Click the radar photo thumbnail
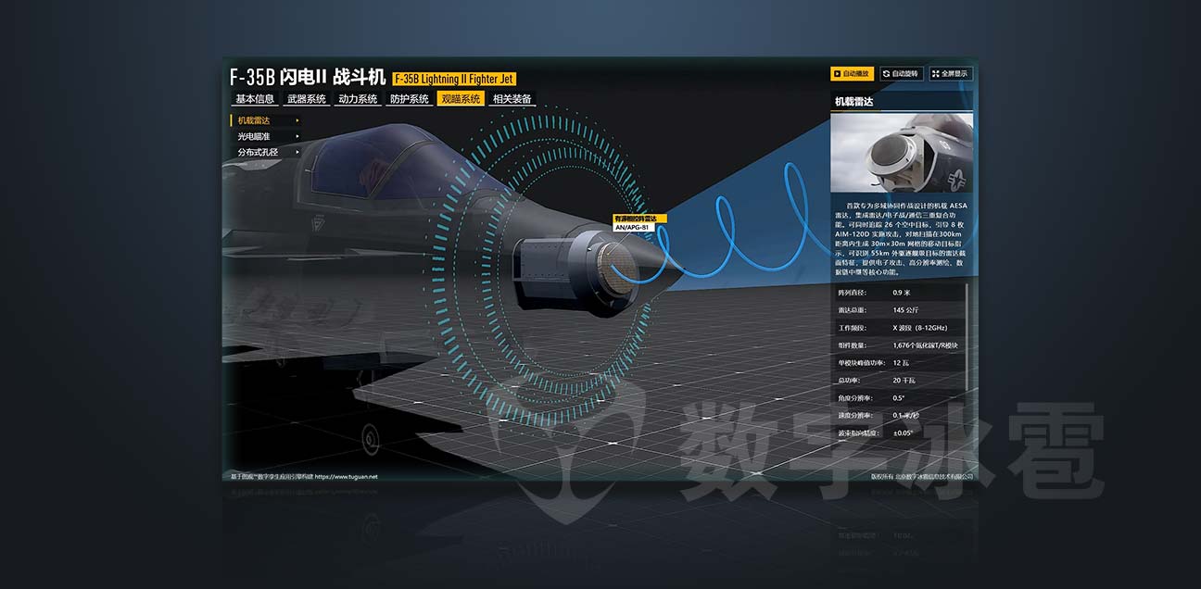 click(x=902, y=153)
